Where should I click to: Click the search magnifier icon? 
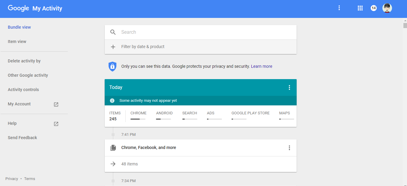113,32
